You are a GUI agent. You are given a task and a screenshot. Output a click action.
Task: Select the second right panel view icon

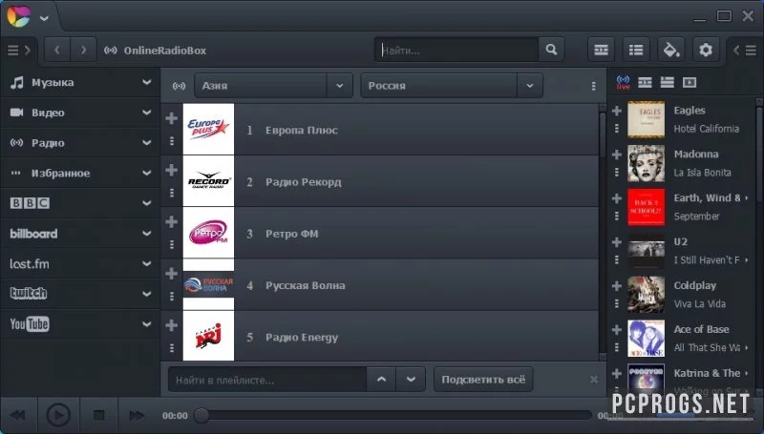click(x=645, y=82)
